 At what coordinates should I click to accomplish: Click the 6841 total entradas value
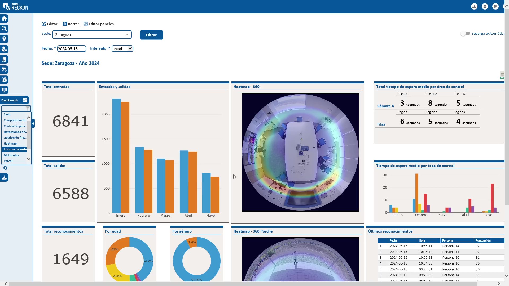pos(71,121)
